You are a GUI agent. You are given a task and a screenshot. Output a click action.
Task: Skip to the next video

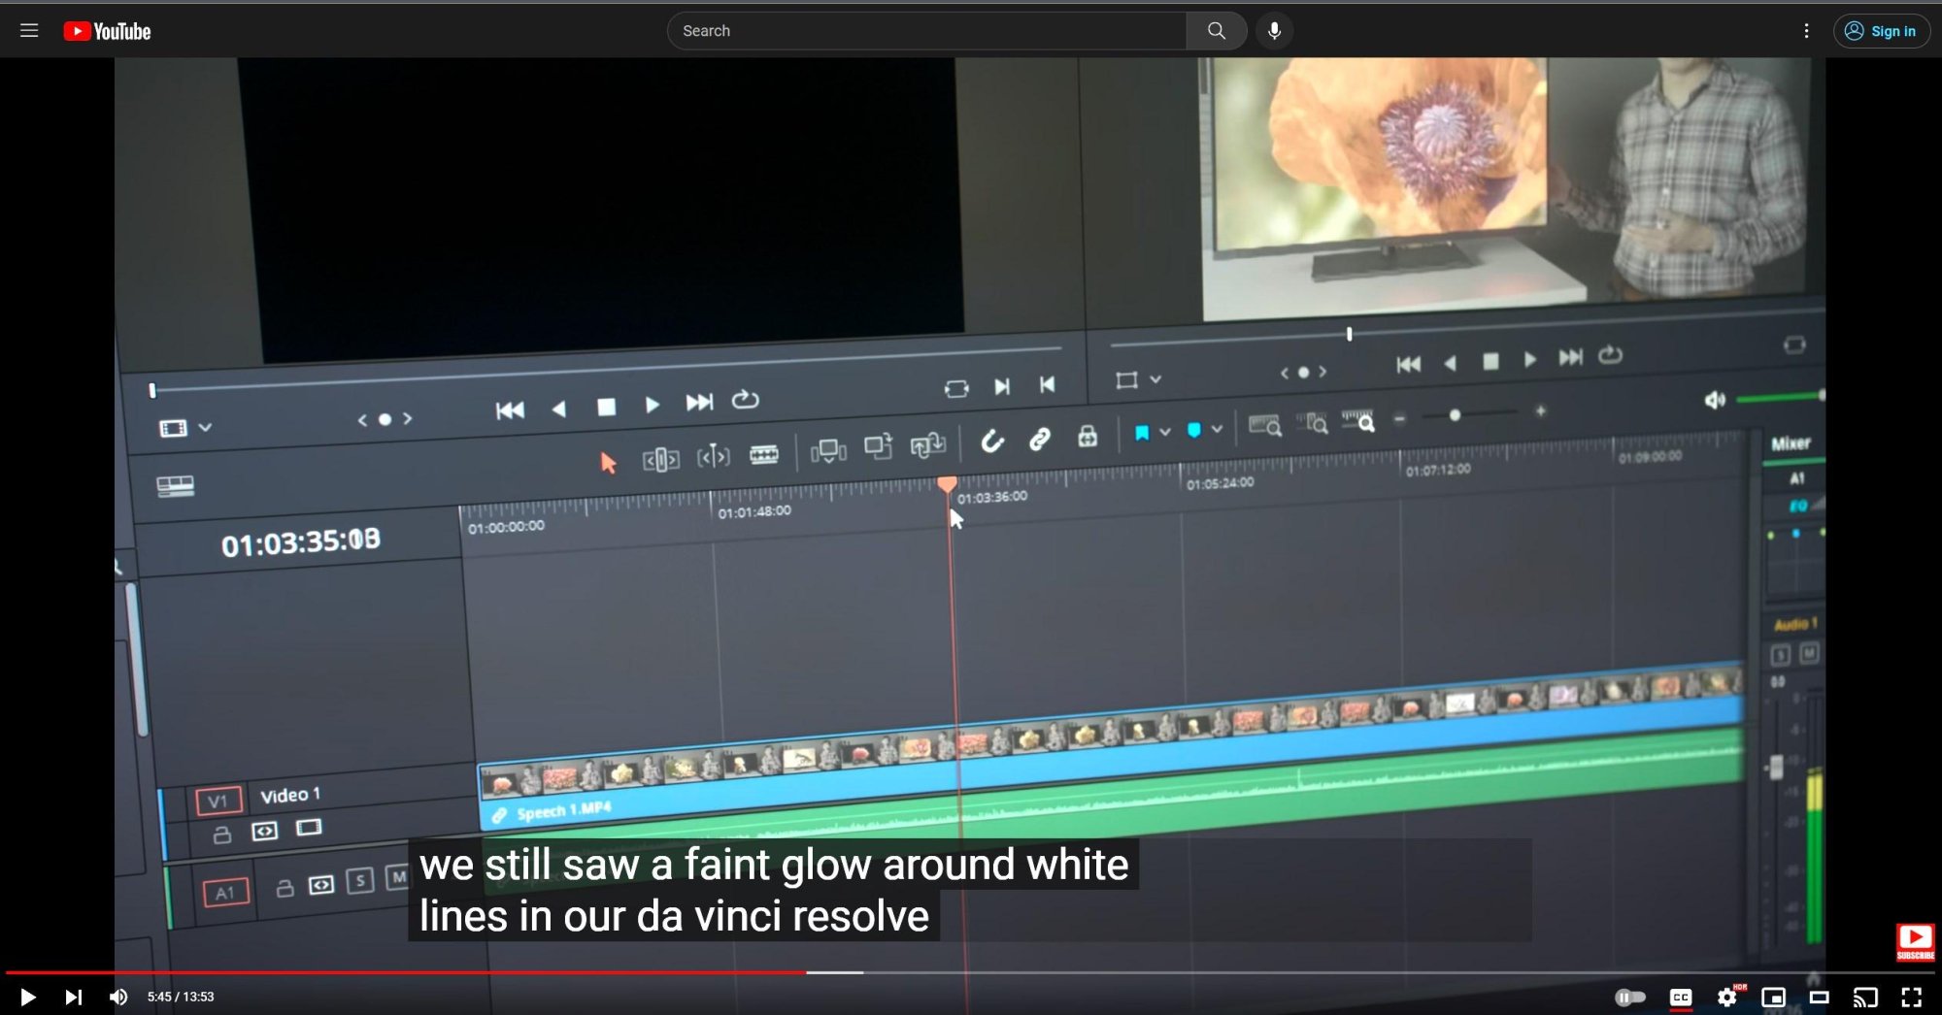pos(73,997)
